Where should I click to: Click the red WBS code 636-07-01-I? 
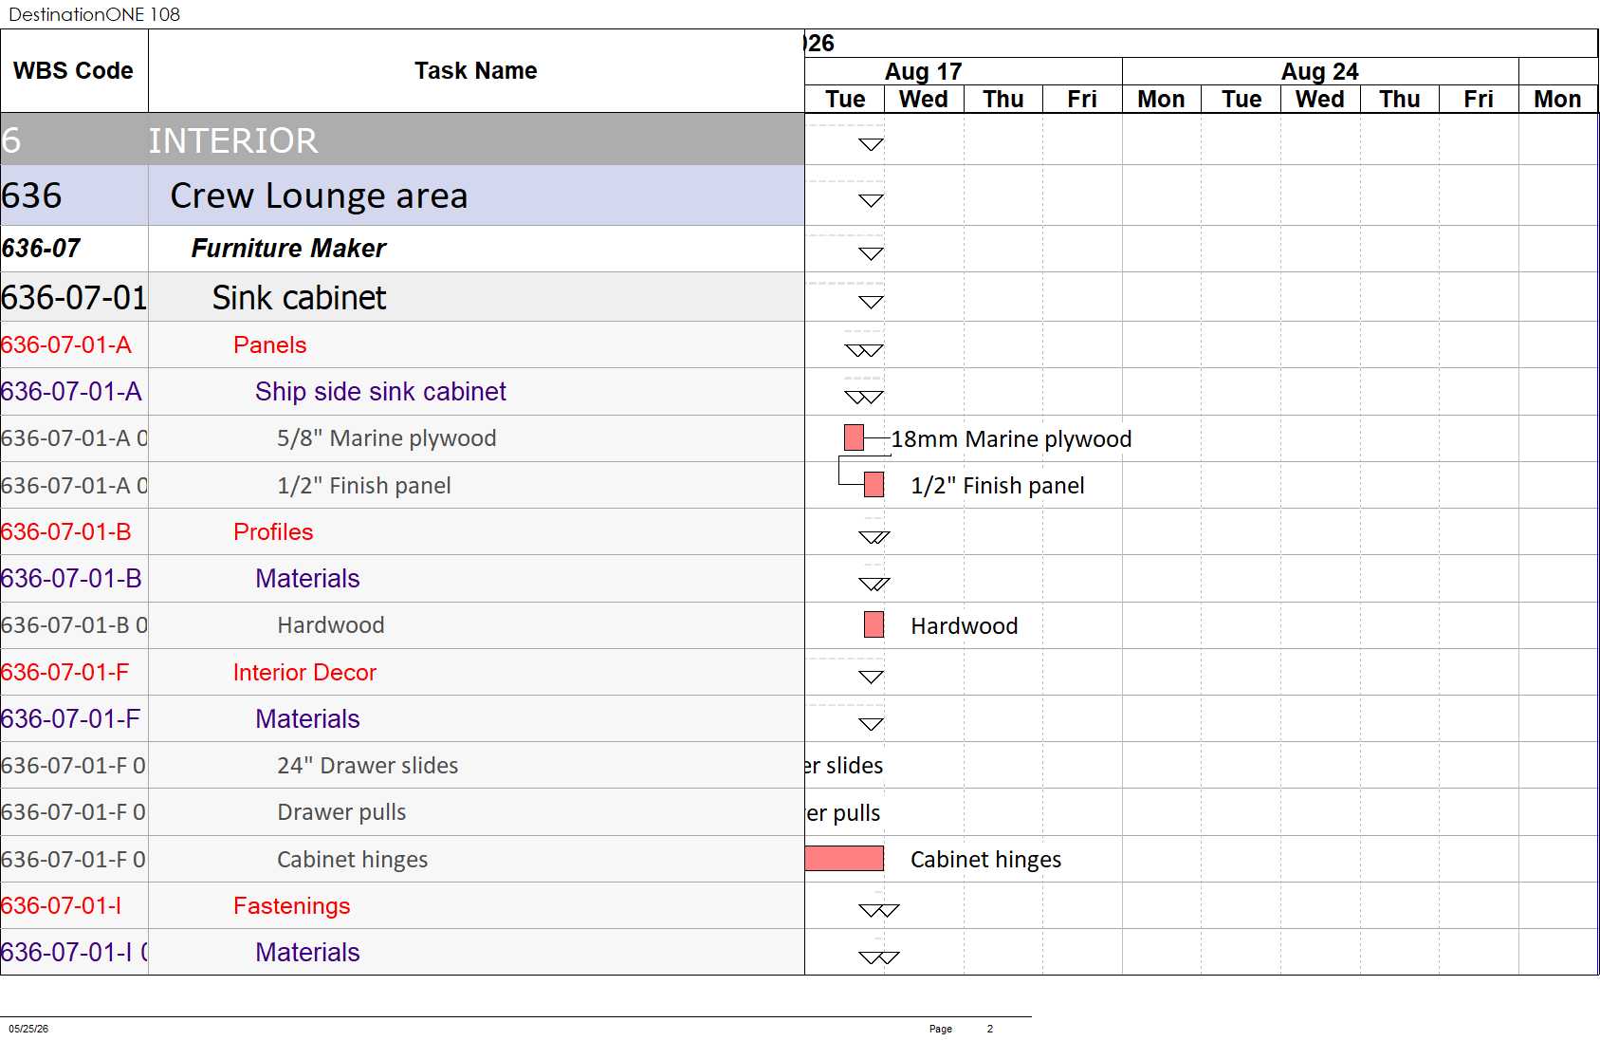point(61,905)
